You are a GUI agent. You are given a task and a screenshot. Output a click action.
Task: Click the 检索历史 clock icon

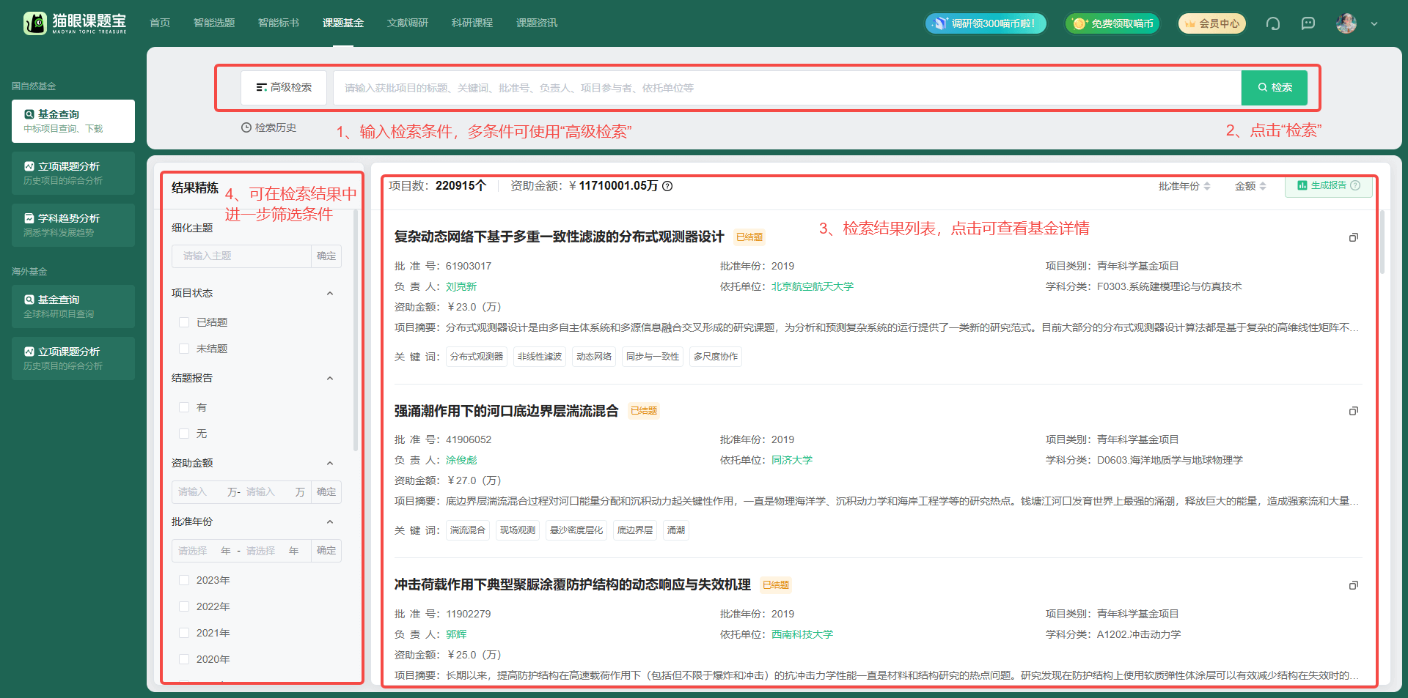[246, 127]
